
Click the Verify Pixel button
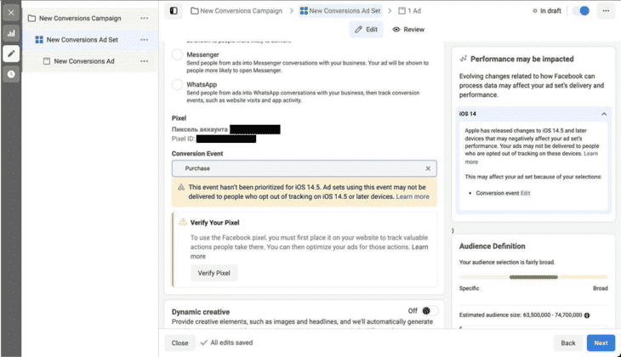(214, 273)
